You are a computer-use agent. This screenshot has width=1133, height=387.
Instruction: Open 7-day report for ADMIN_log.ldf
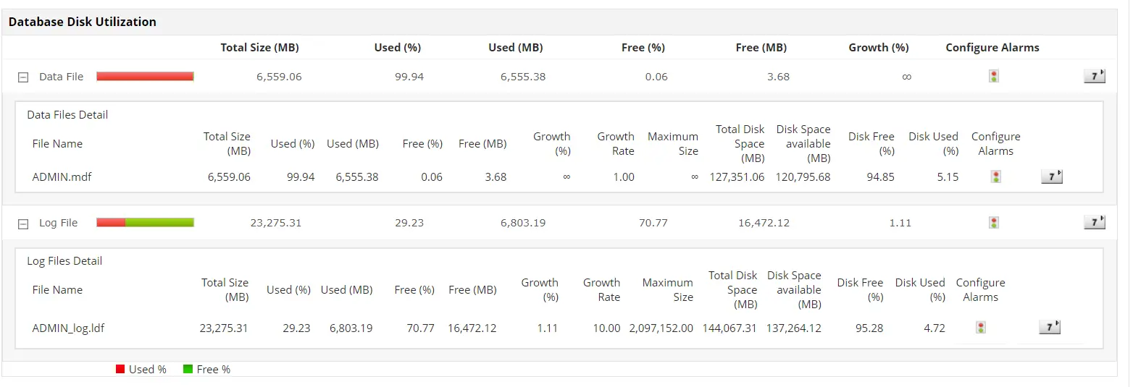click(1050, 328)
